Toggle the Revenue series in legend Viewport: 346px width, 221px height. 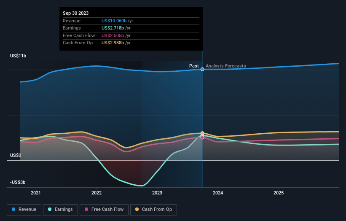[x=24, y=209]
